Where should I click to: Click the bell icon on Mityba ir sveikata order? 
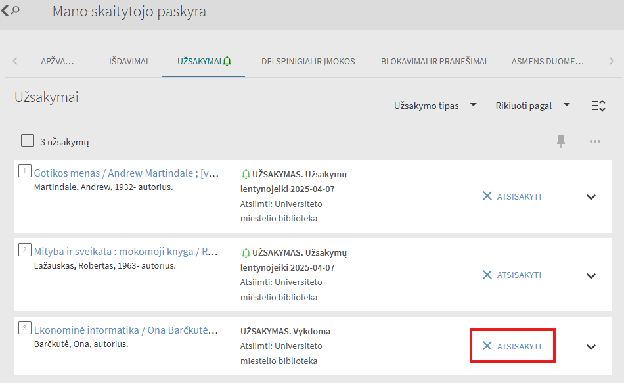tap(246, 252)
